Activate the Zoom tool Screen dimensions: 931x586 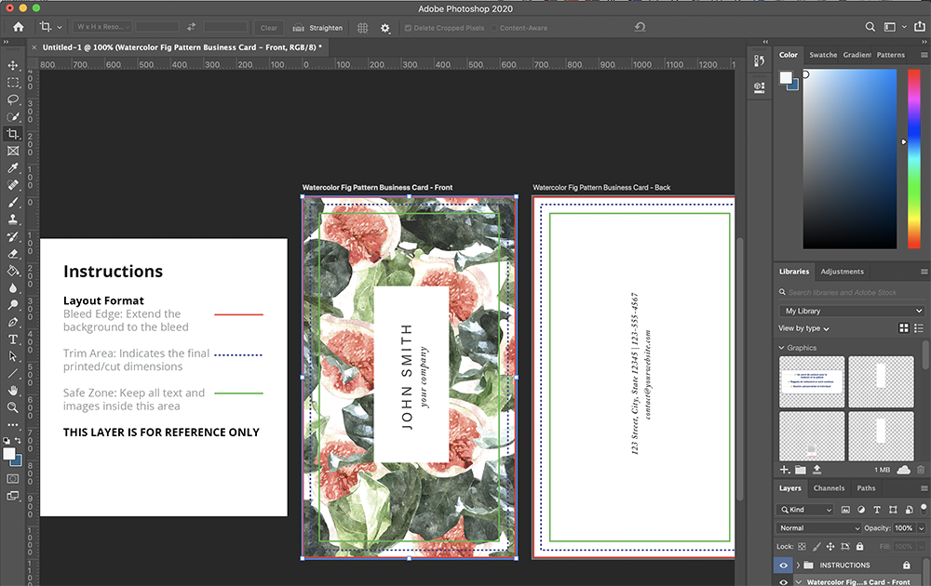click(x=13, y=407)
